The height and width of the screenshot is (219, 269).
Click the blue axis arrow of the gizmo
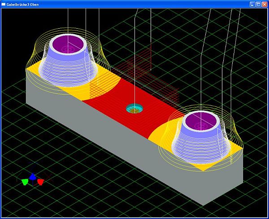tap(33, 177)
